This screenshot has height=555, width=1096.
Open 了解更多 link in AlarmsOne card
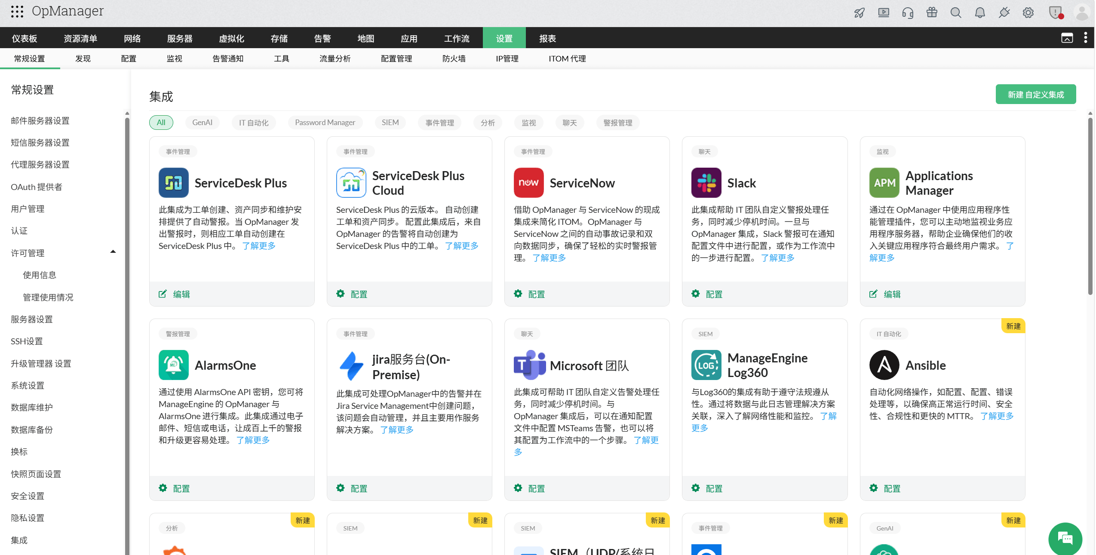[x=253, y=440]
